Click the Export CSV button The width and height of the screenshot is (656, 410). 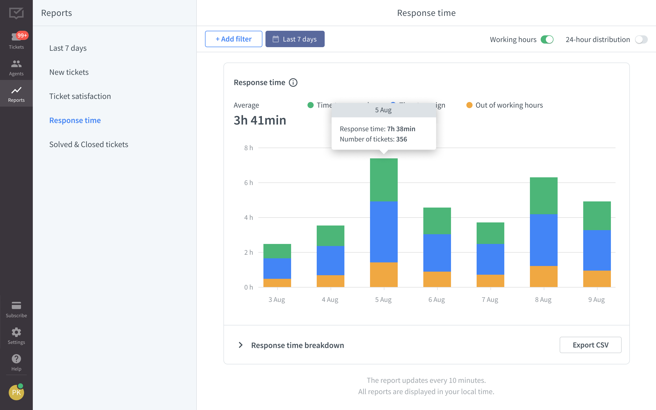[x=591, y=345]
